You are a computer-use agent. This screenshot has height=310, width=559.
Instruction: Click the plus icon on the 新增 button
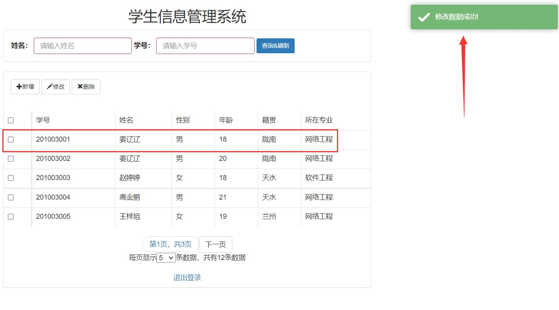pos(19,87)
